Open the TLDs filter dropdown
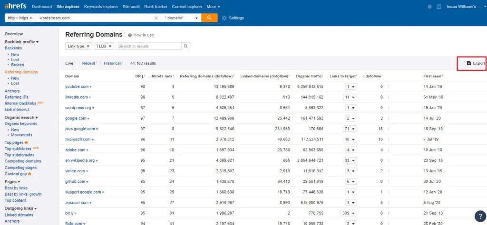This screenshot has height=225, width=487. coord(104,46)
